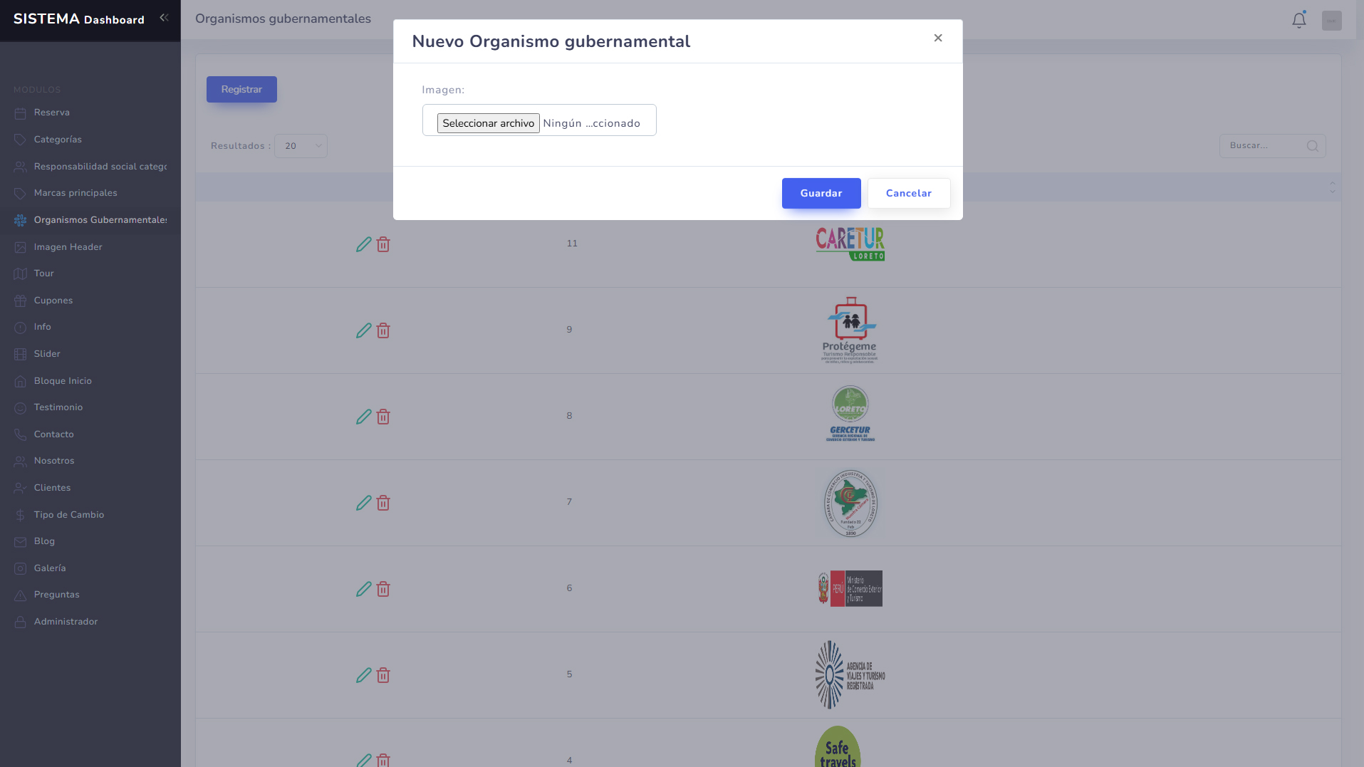Viewport: 1364px width, 767px height.
Task: Edit row 6 with pencil icon
Action: click(363, 589)
